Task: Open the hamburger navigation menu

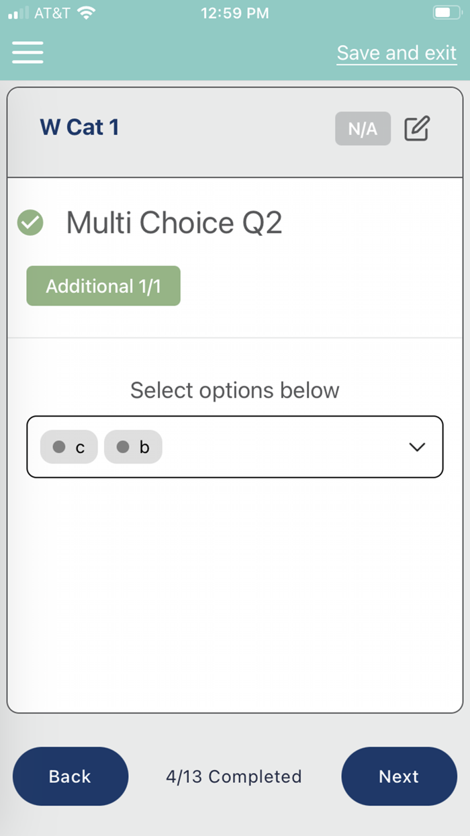Action: coord(27,52)
